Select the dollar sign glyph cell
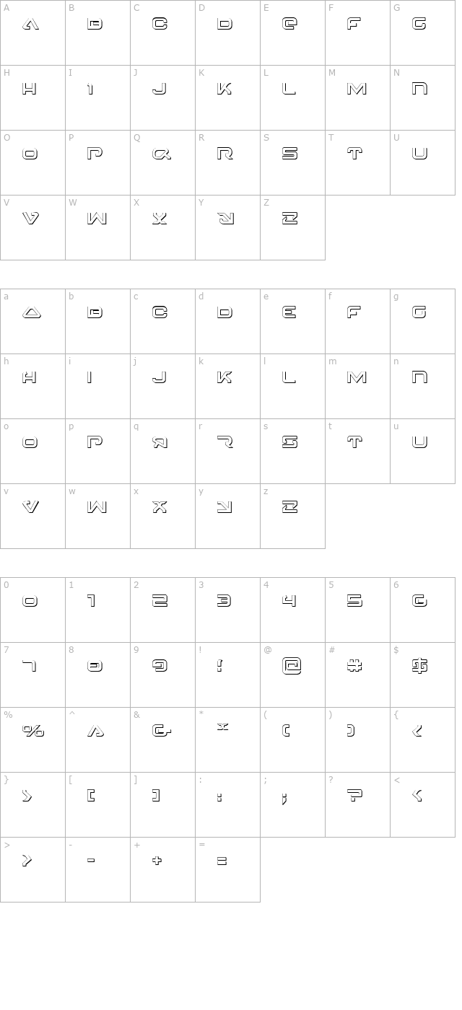The width and height of the screenshot is (462, 1010). [422, 675]
